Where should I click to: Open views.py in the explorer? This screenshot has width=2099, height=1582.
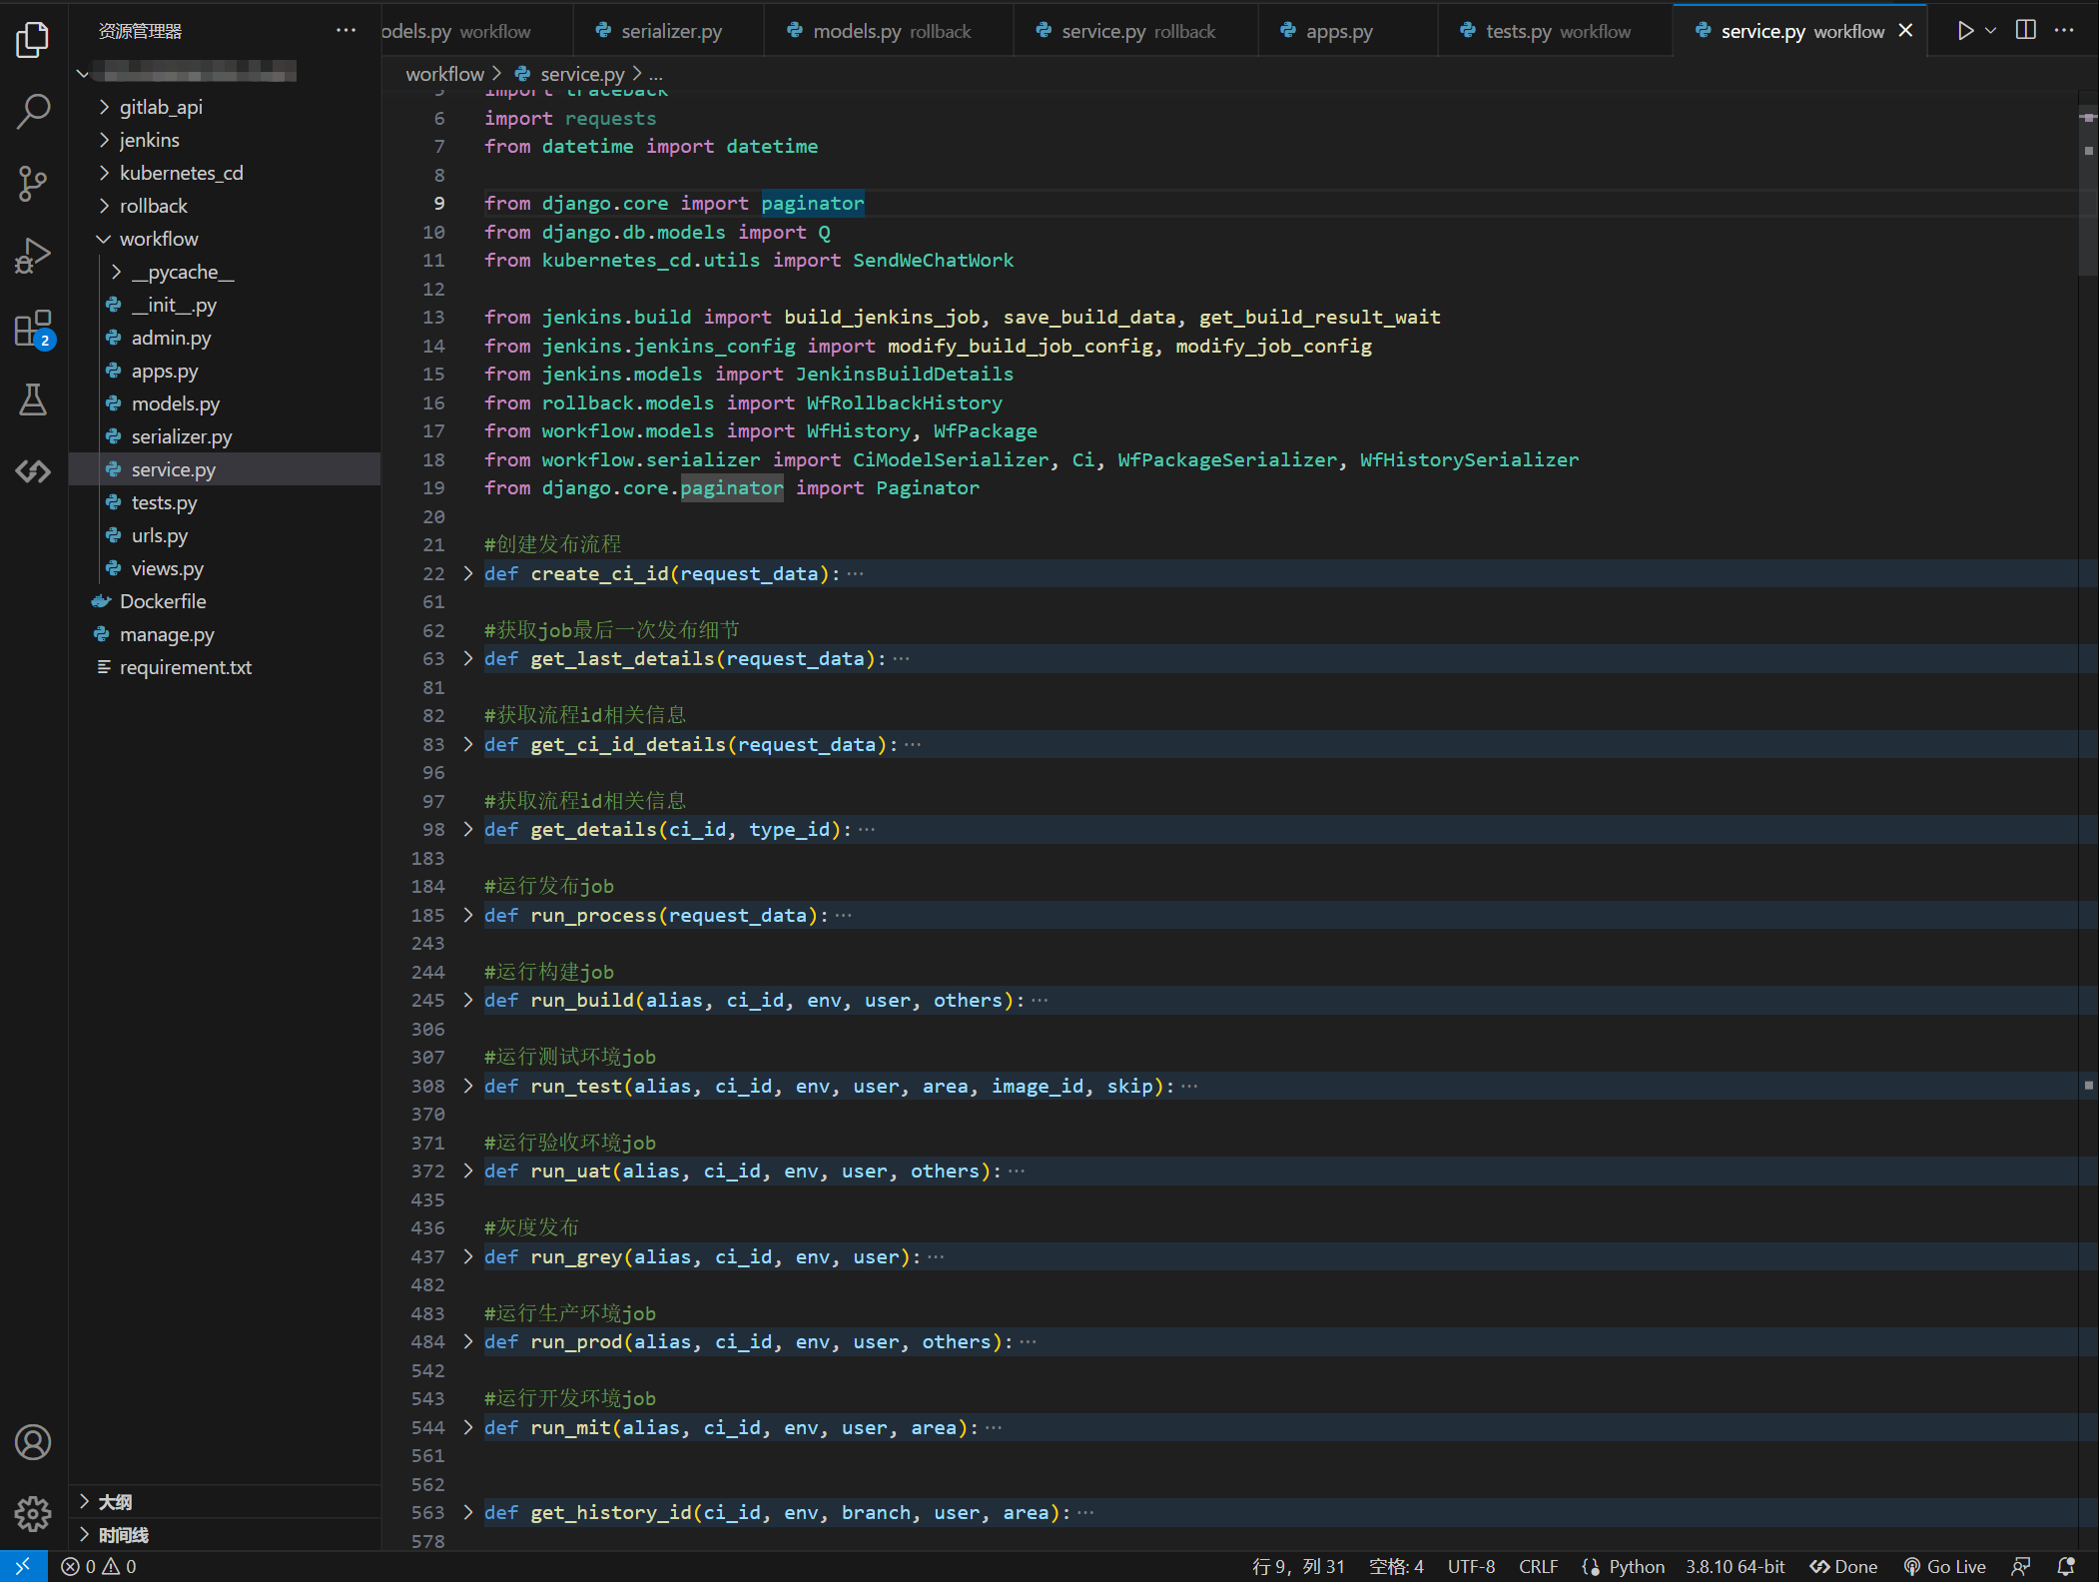pyautogui.click(x=225, y=568)
